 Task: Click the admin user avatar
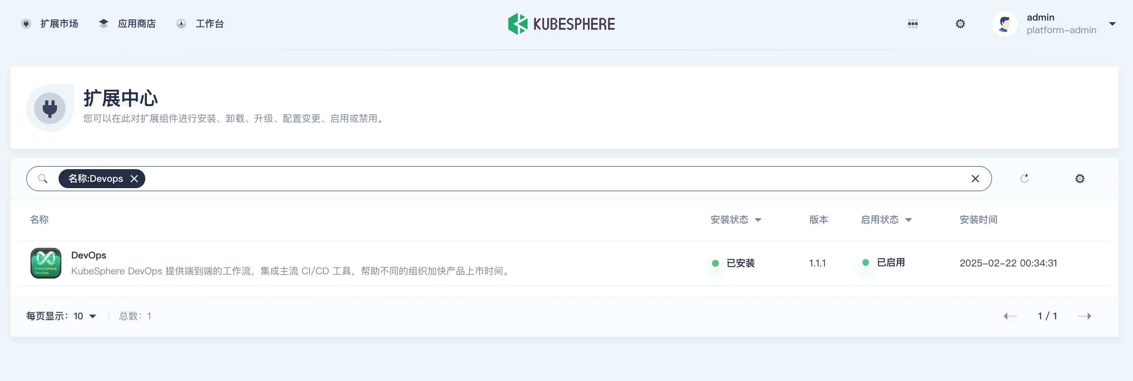point(1005,24)
